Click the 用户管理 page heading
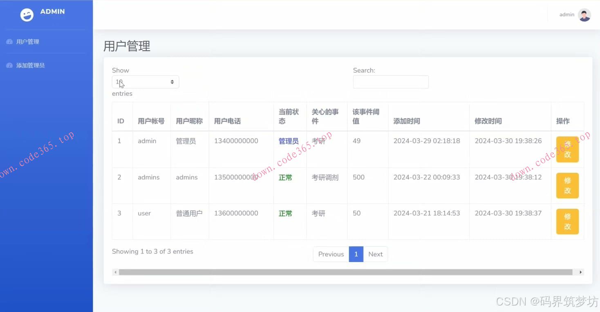Screen dimensions: 600x312 [x=127, y=46]
